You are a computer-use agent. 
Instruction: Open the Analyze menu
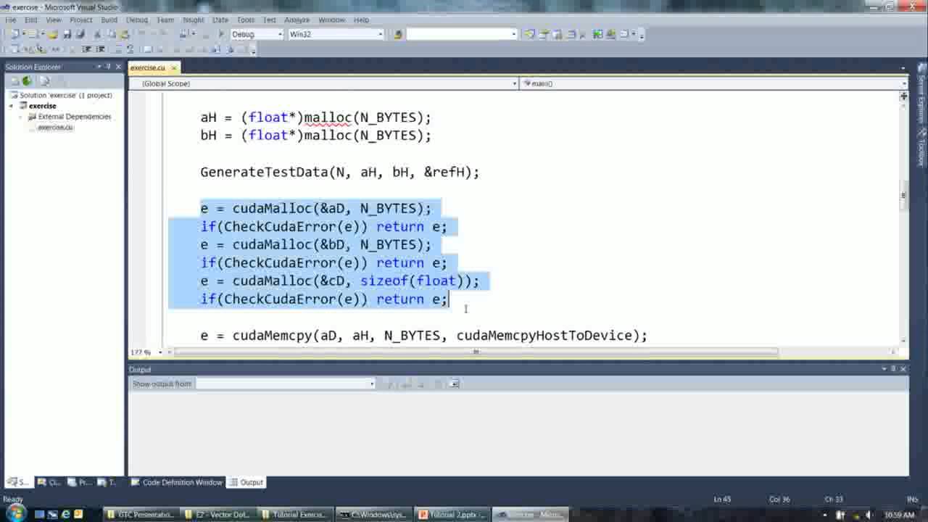click(297, 20)
